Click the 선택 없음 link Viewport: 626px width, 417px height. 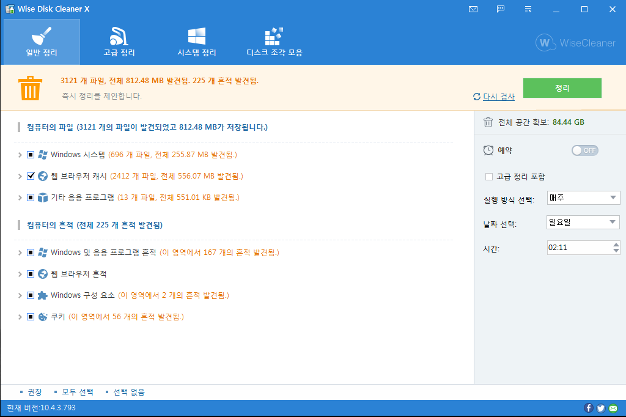(x=128, y=392)
